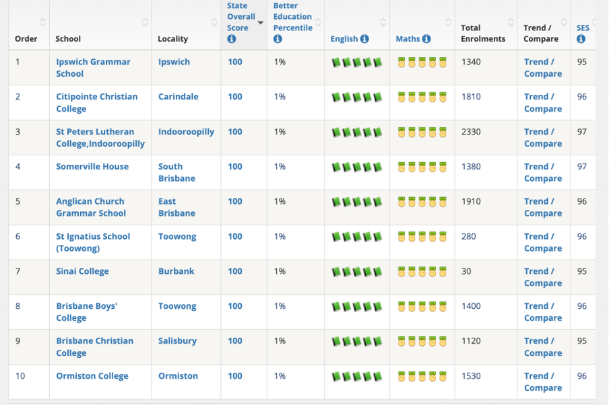Screen dimensions: 609x405
Task: Click the Burbank locality link
Action: (176, 271)
